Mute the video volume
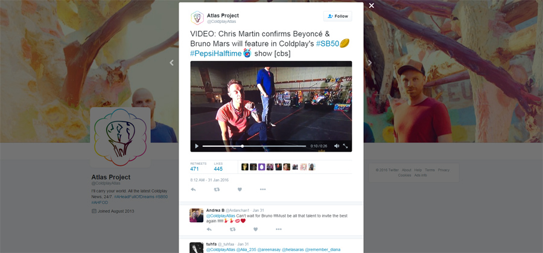 [x=337, y=146]
